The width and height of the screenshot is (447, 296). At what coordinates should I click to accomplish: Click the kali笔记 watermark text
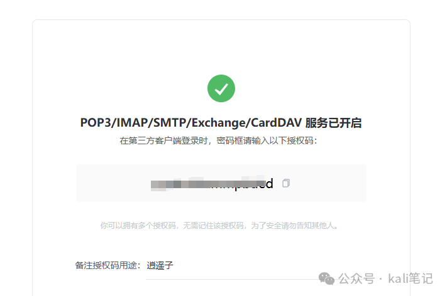411,278
